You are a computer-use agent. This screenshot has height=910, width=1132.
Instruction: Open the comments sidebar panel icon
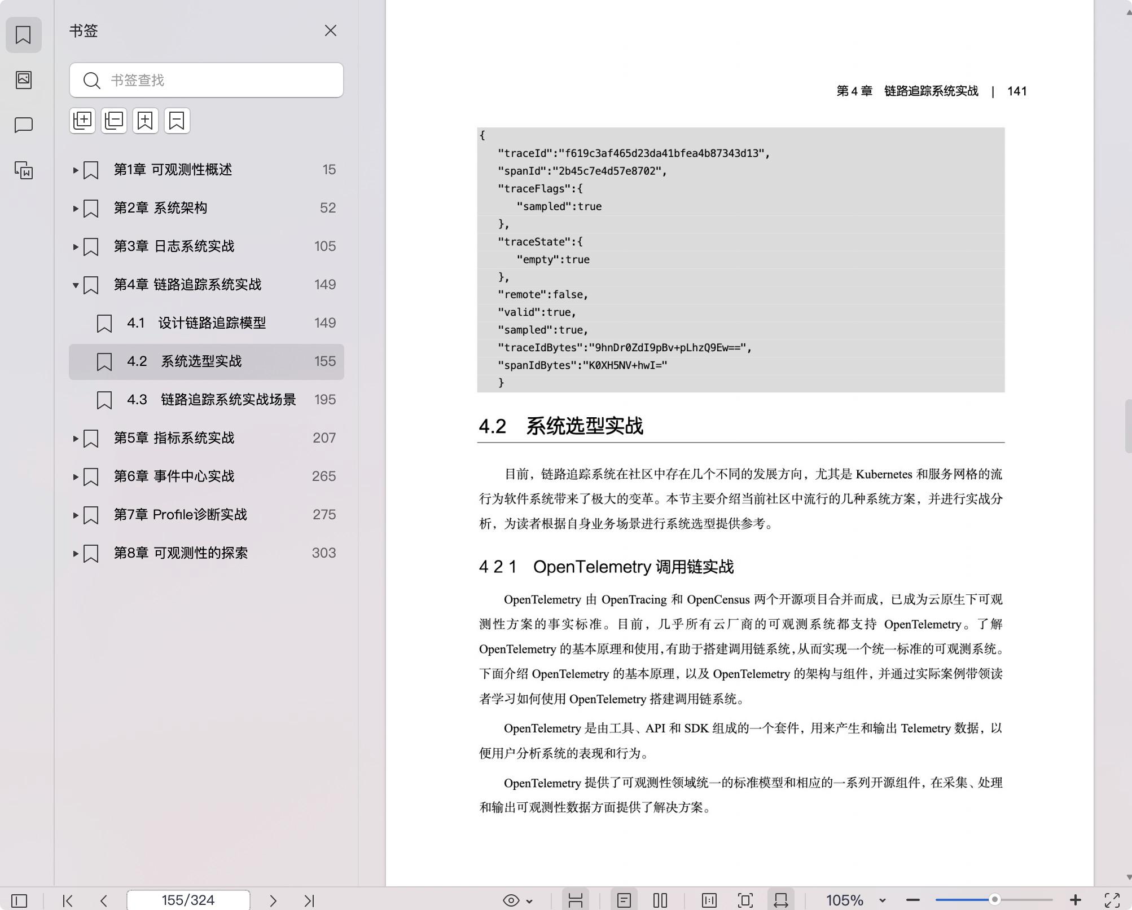click(x=23, y=125)
